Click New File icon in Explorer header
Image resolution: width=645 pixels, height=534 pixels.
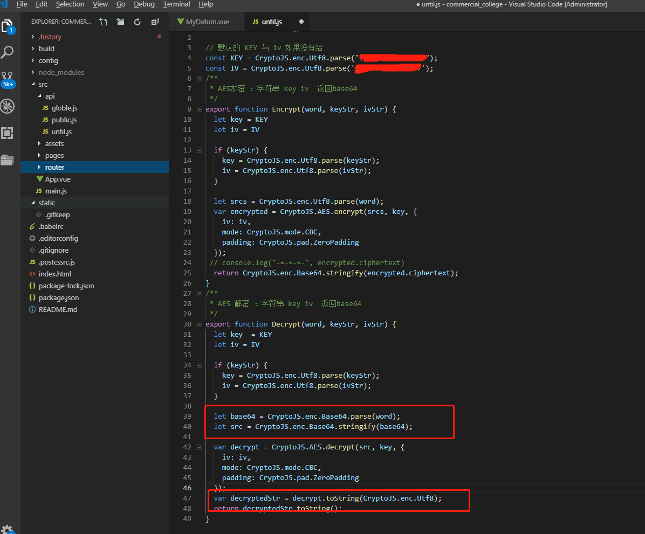(103, 22)
